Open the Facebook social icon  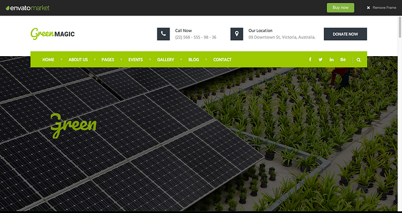click(x=310, y=60)
